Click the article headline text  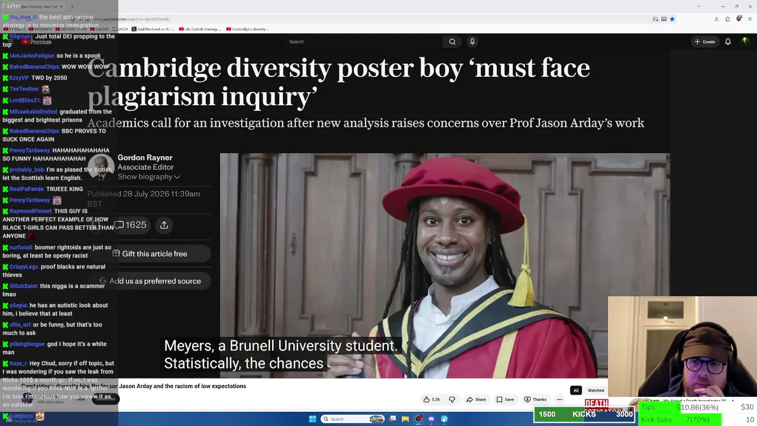[x=338, y=82]
